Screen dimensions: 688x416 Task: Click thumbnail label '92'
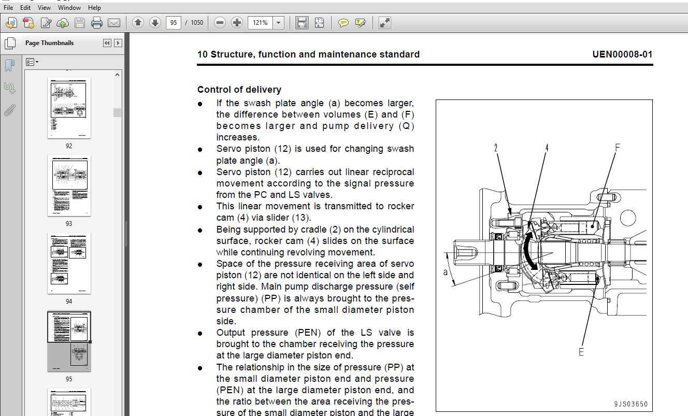tap(69, 146)
